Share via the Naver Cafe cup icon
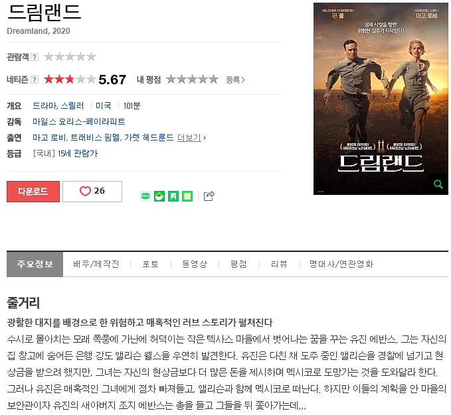 [159, 196]
